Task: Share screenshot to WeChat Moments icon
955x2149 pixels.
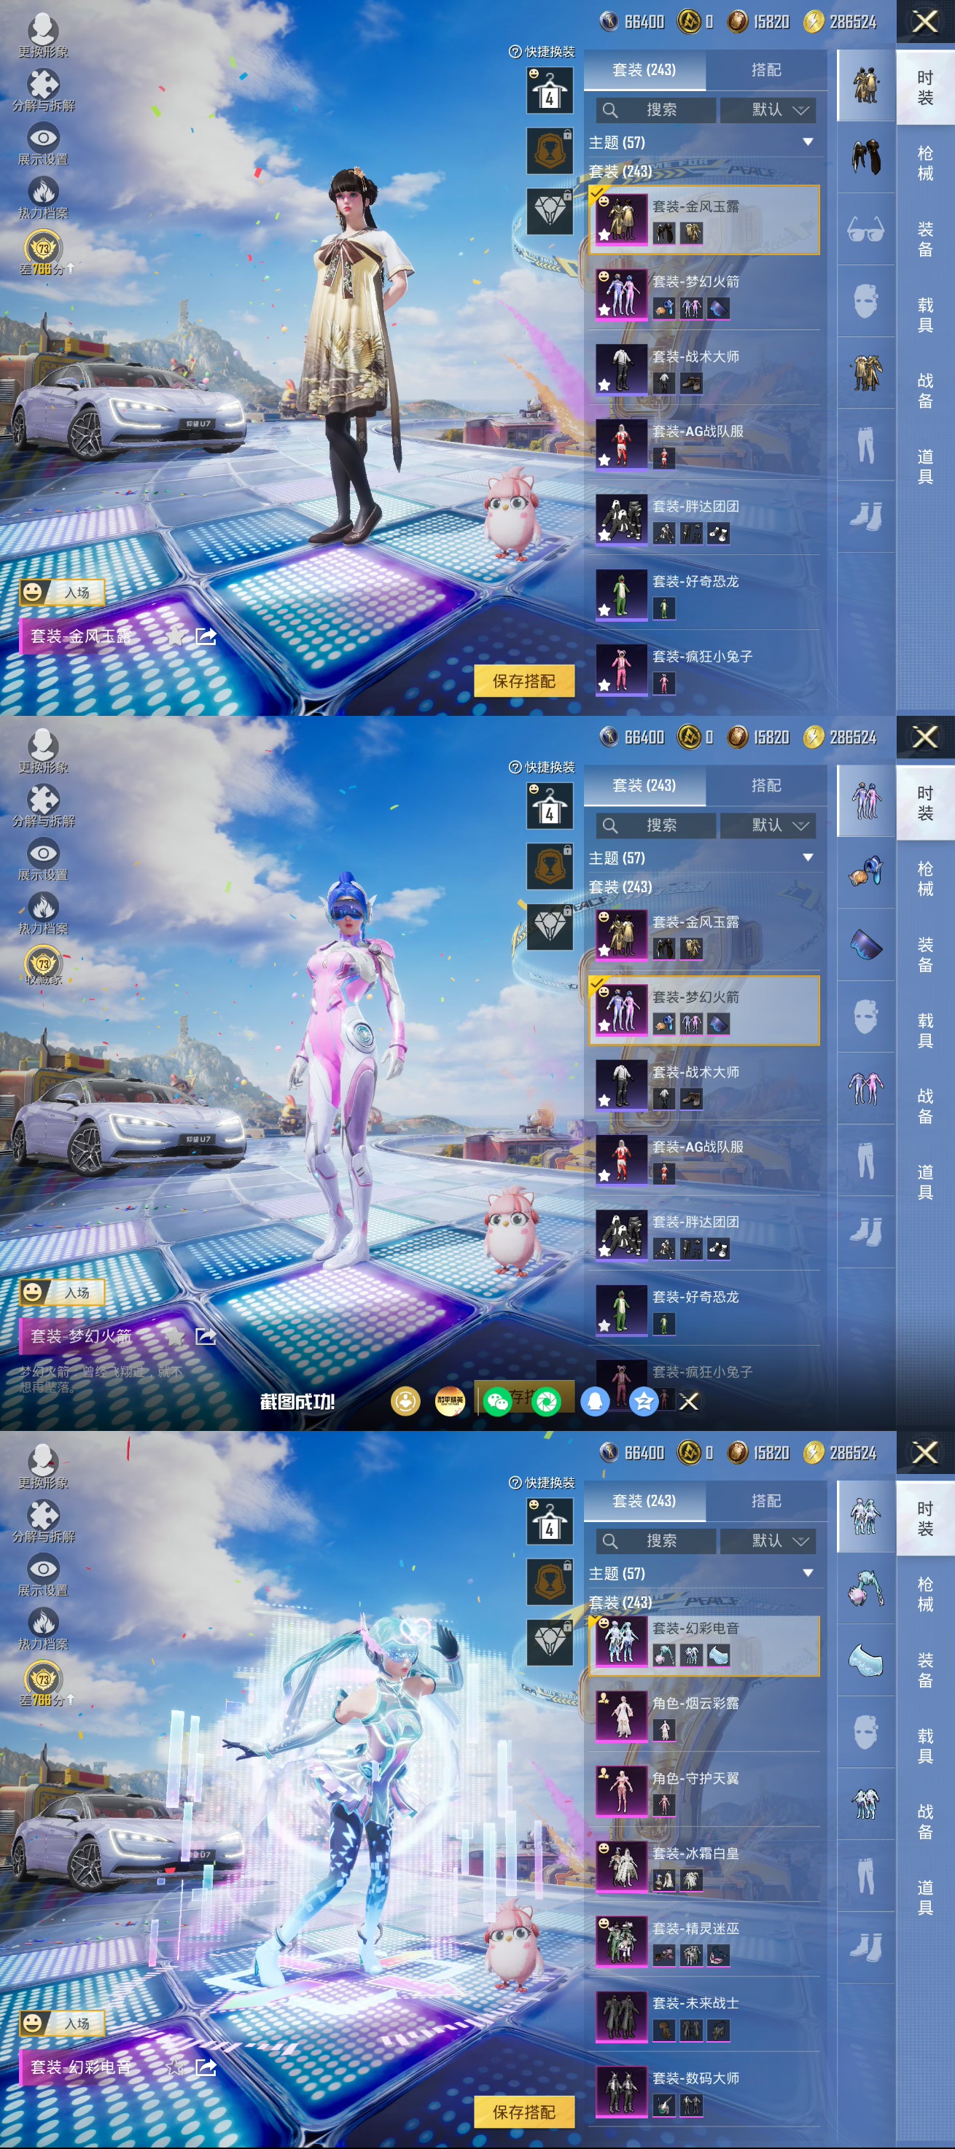Action: [x=546, y=1402]
